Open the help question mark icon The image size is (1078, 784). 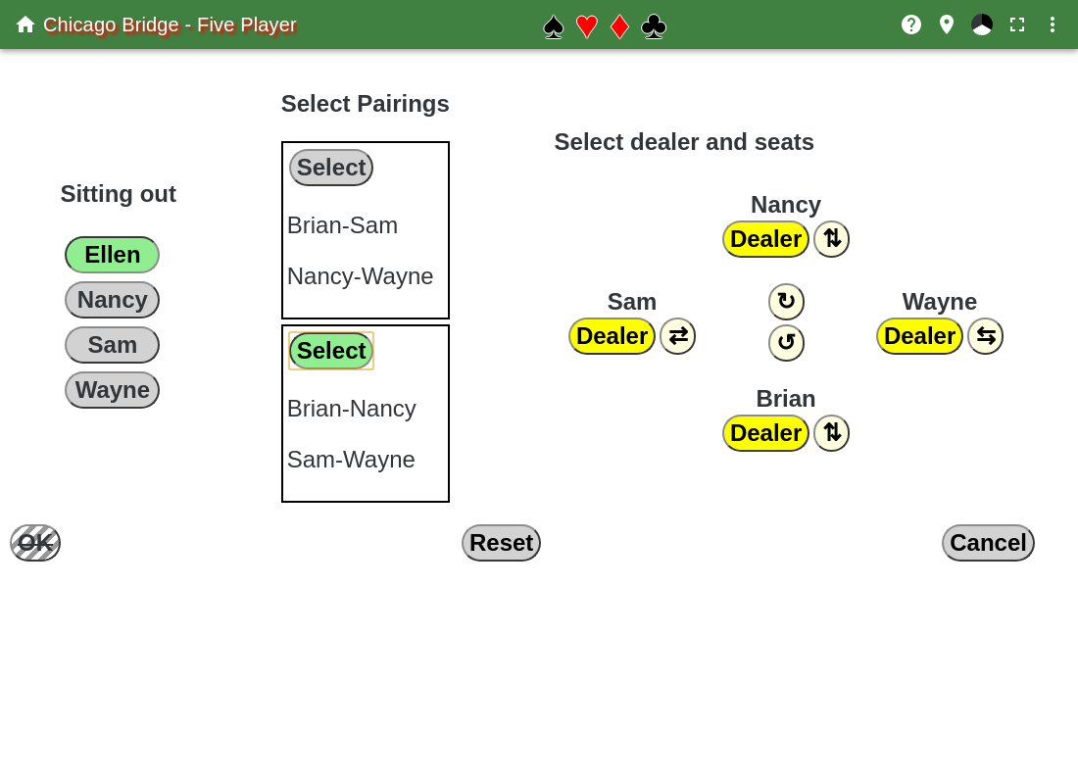point(911,24)
